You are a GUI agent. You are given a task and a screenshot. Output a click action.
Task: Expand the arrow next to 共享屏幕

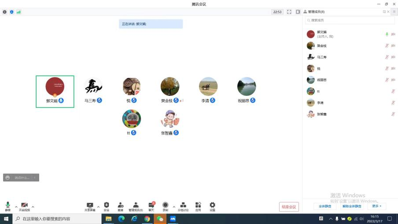tap(98, 206)
